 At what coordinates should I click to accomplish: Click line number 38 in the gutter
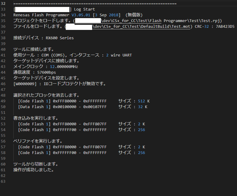coord(3,38)
